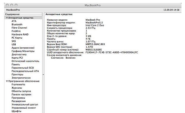185x113 pixels.
Task: Collapse the Програмнное обеспечение tree section
Action: coord(7,81)
